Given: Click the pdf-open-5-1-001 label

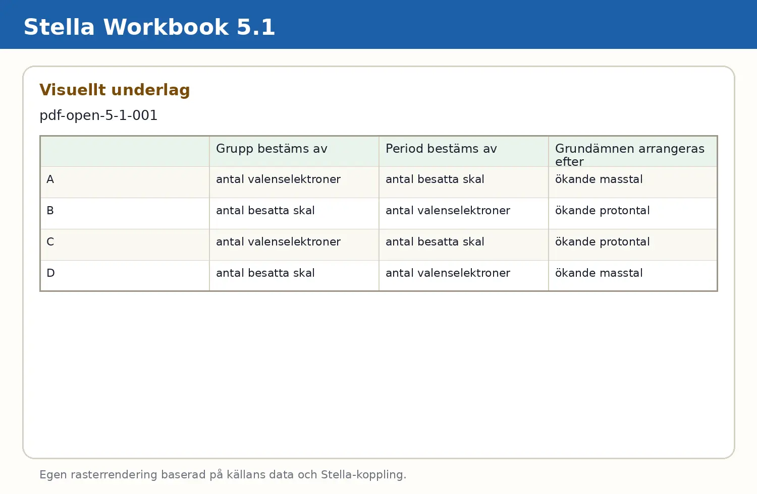Looking at the screenshot, I should tap(98, 115).
